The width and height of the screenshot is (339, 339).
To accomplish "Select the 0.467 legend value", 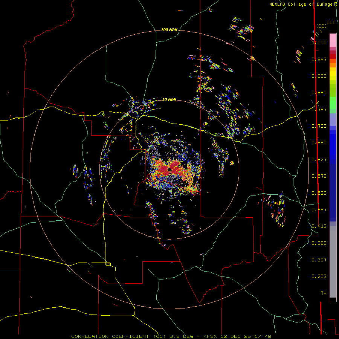I will [319, 210].
